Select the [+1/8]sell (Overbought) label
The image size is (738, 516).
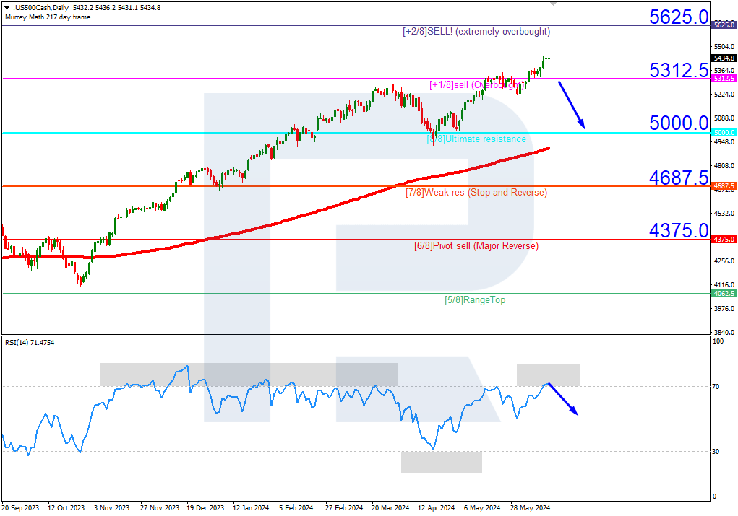click(474, 84)
